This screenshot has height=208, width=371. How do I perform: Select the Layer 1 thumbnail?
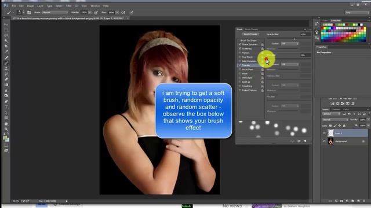(x=330, y=133)
